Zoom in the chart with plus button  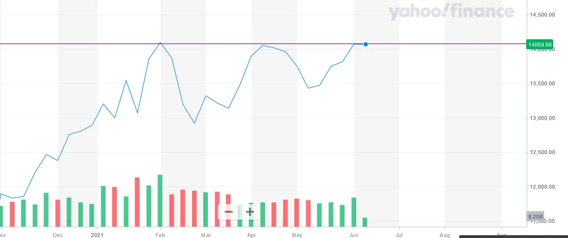click(250, 212)
